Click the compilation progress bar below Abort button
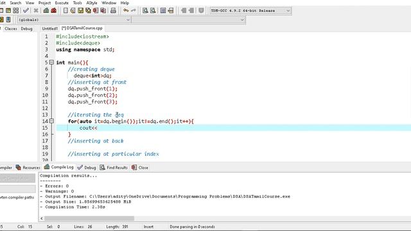Image resolution: width=411 pixels, height=231 pixels. coord(17,189)
